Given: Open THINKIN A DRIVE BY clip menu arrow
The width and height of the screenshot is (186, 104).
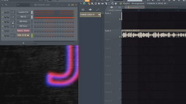Looking at the screenshot, I should point(123,31).
